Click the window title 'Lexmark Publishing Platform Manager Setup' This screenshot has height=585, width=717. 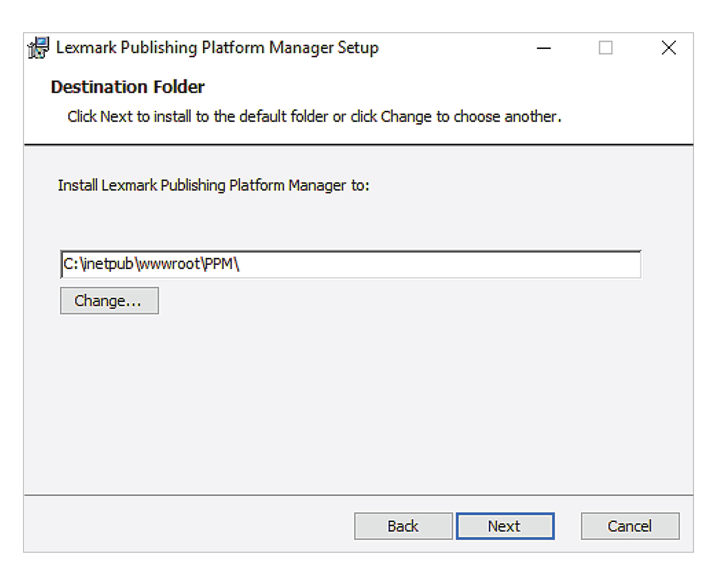coord(218,48)
